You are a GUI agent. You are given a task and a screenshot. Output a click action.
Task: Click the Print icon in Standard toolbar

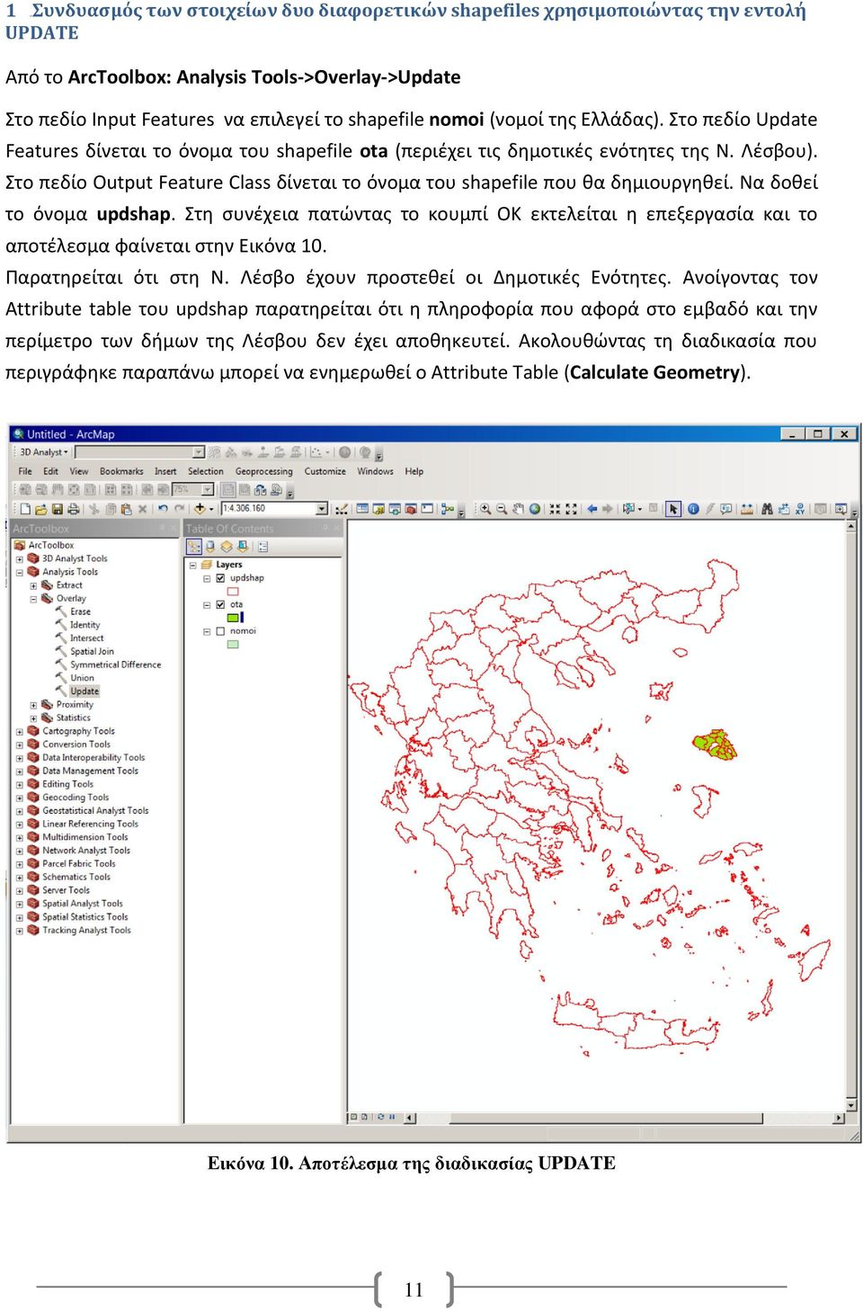pyautogui.click(x=73, y=509)
